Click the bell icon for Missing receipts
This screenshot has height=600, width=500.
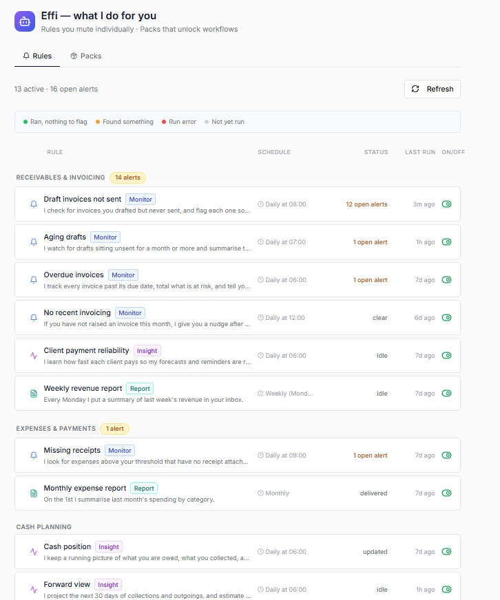pyautogui.click(x=34, y=456)
